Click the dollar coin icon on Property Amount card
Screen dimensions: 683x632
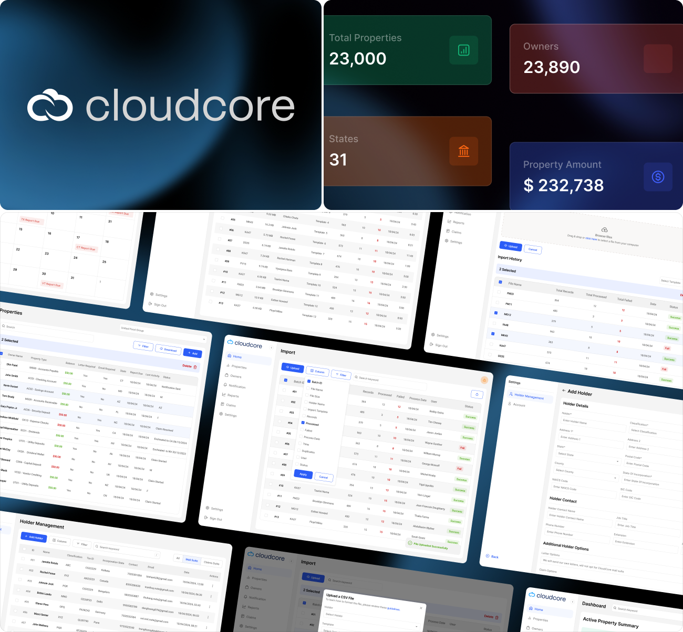click(x=658, y=177)
